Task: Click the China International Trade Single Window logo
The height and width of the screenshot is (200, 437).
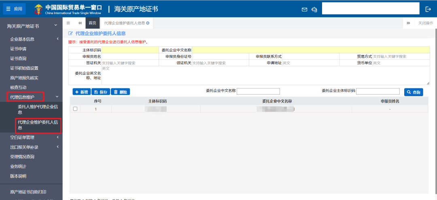Action: [x=68, y=9]
